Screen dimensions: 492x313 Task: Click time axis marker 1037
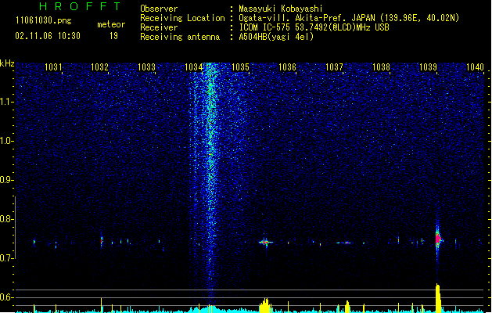334,67
